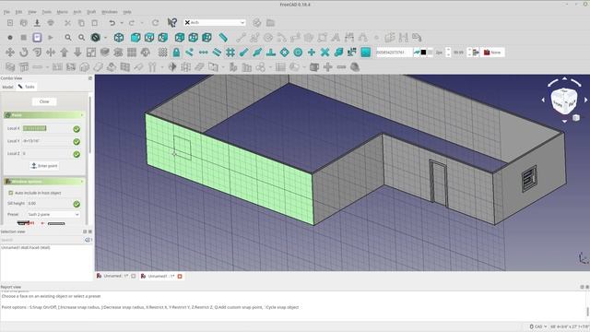Click the Cut scissors icon
This screenshot has height=332, width=590.
tap(67, 23)
